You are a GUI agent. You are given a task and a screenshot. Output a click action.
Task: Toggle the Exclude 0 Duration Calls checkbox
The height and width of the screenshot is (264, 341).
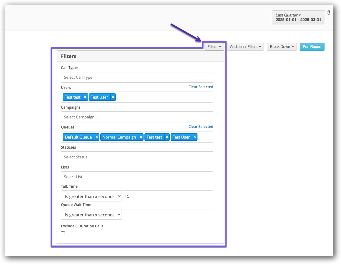(63, 233)
